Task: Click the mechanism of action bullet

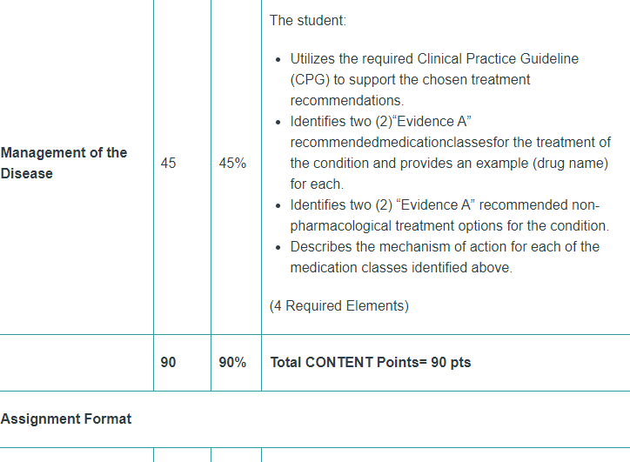Action: click(445, 258)
